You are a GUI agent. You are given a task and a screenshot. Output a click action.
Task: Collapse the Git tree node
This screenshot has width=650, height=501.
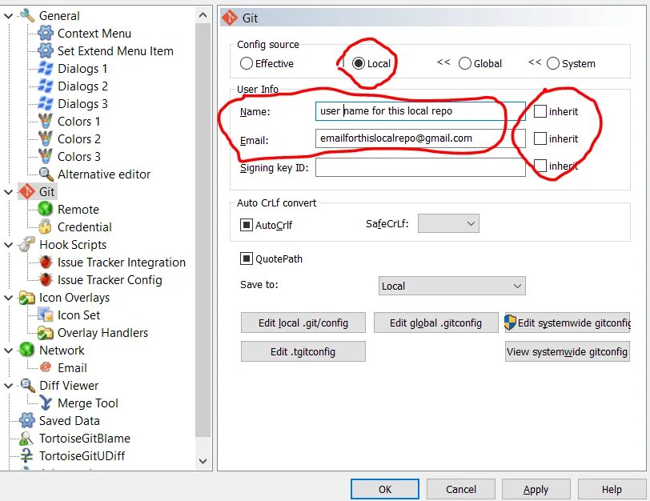[x=8, y=192]
